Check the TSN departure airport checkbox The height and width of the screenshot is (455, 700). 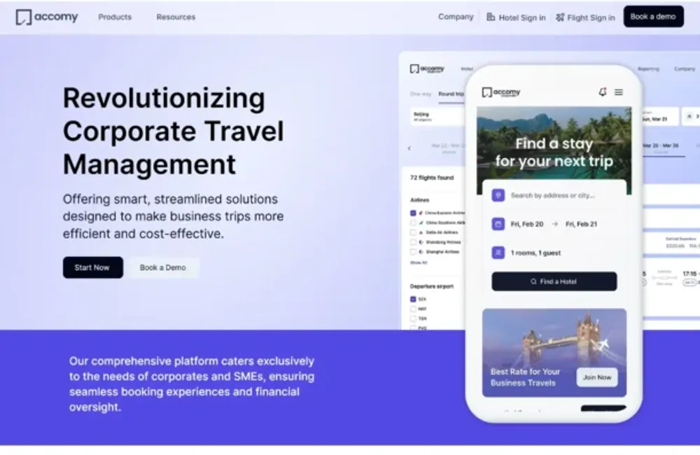pyautogui.click(x=413, y=318)
